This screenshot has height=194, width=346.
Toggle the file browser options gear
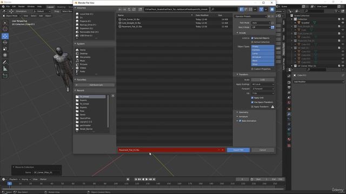tap(272, 10)
